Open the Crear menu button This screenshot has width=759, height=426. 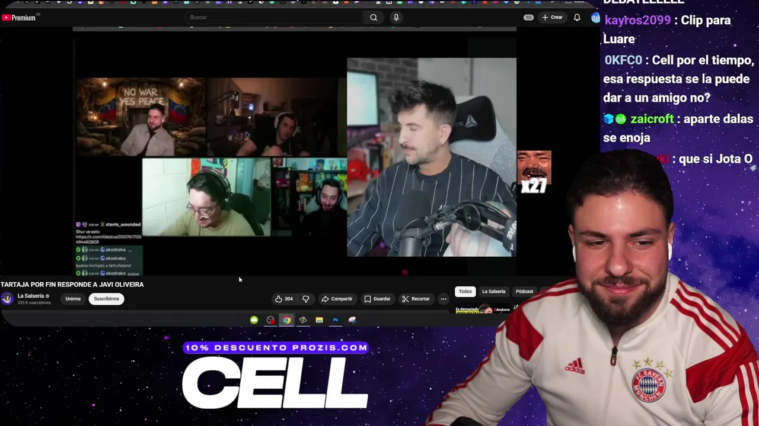(552, 17)
